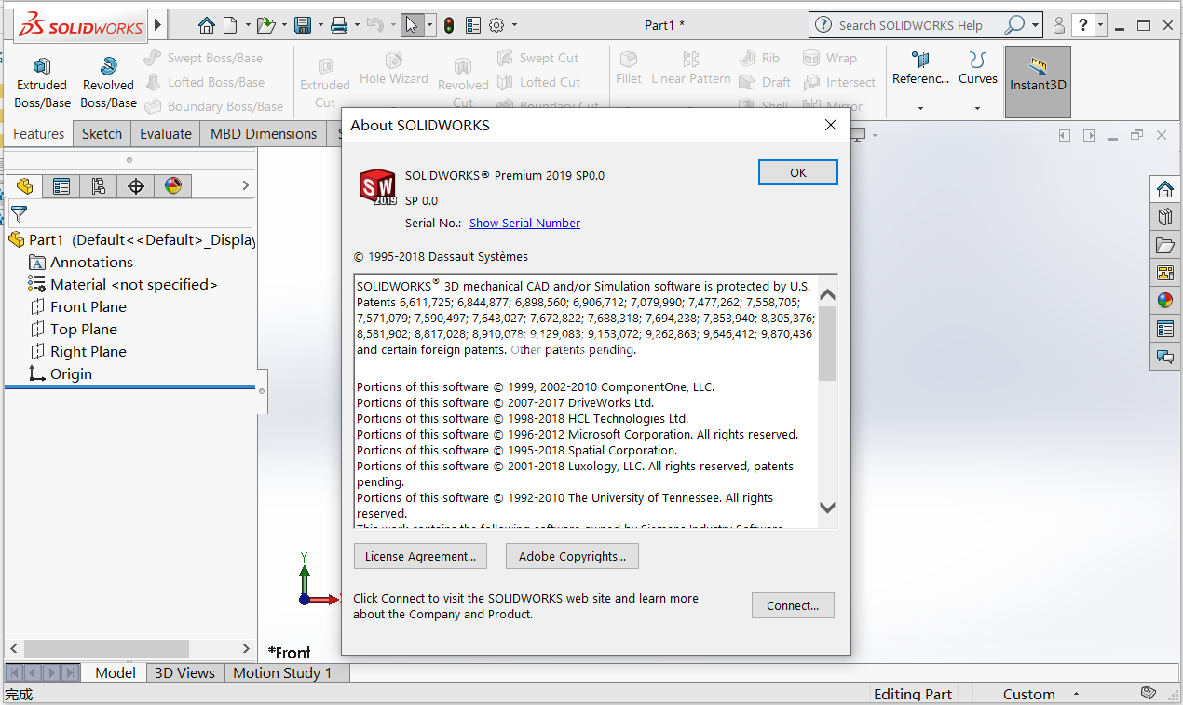Open File Properties icon in the top toolbar
1183x705 pixels.
pyautogui.click(x=473, y=25)
